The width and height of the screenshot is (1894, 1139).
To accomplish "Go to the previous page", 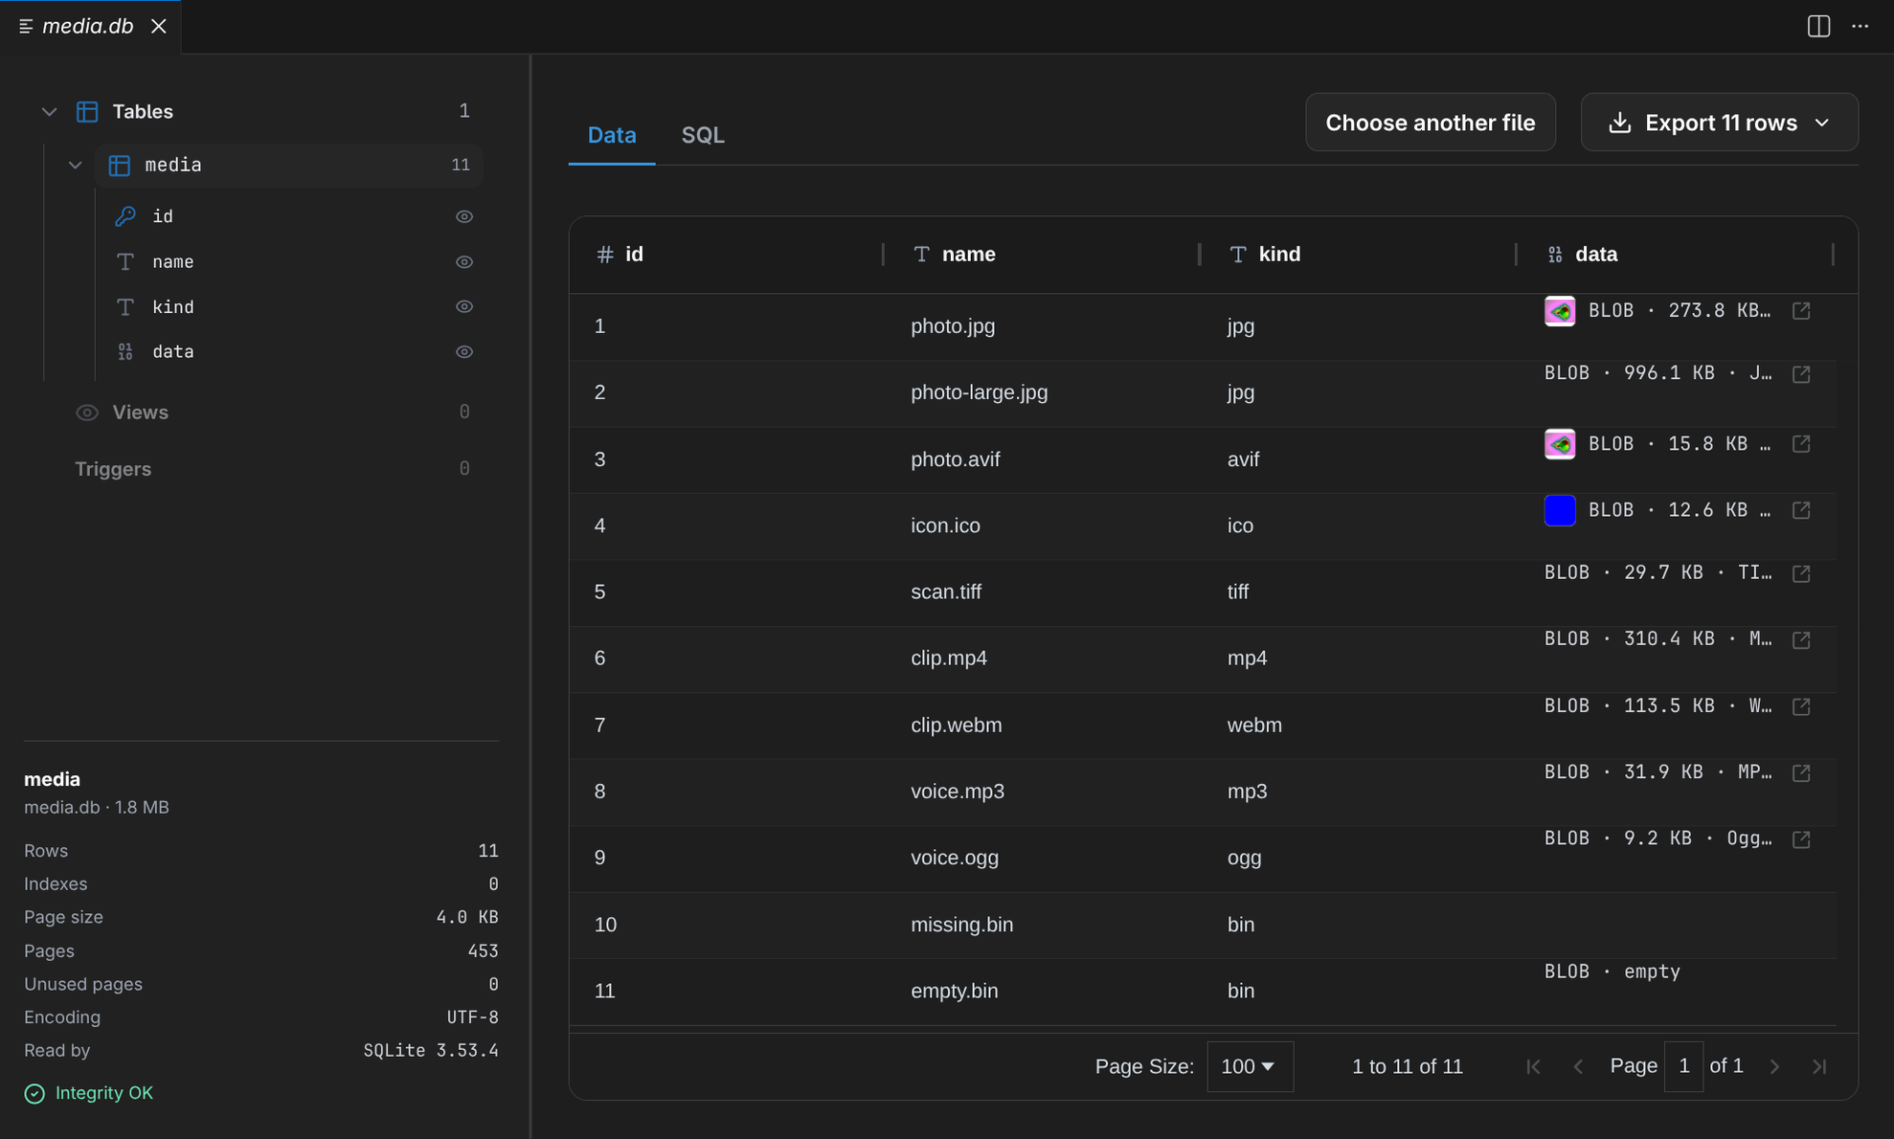I will (1578, 1066).
